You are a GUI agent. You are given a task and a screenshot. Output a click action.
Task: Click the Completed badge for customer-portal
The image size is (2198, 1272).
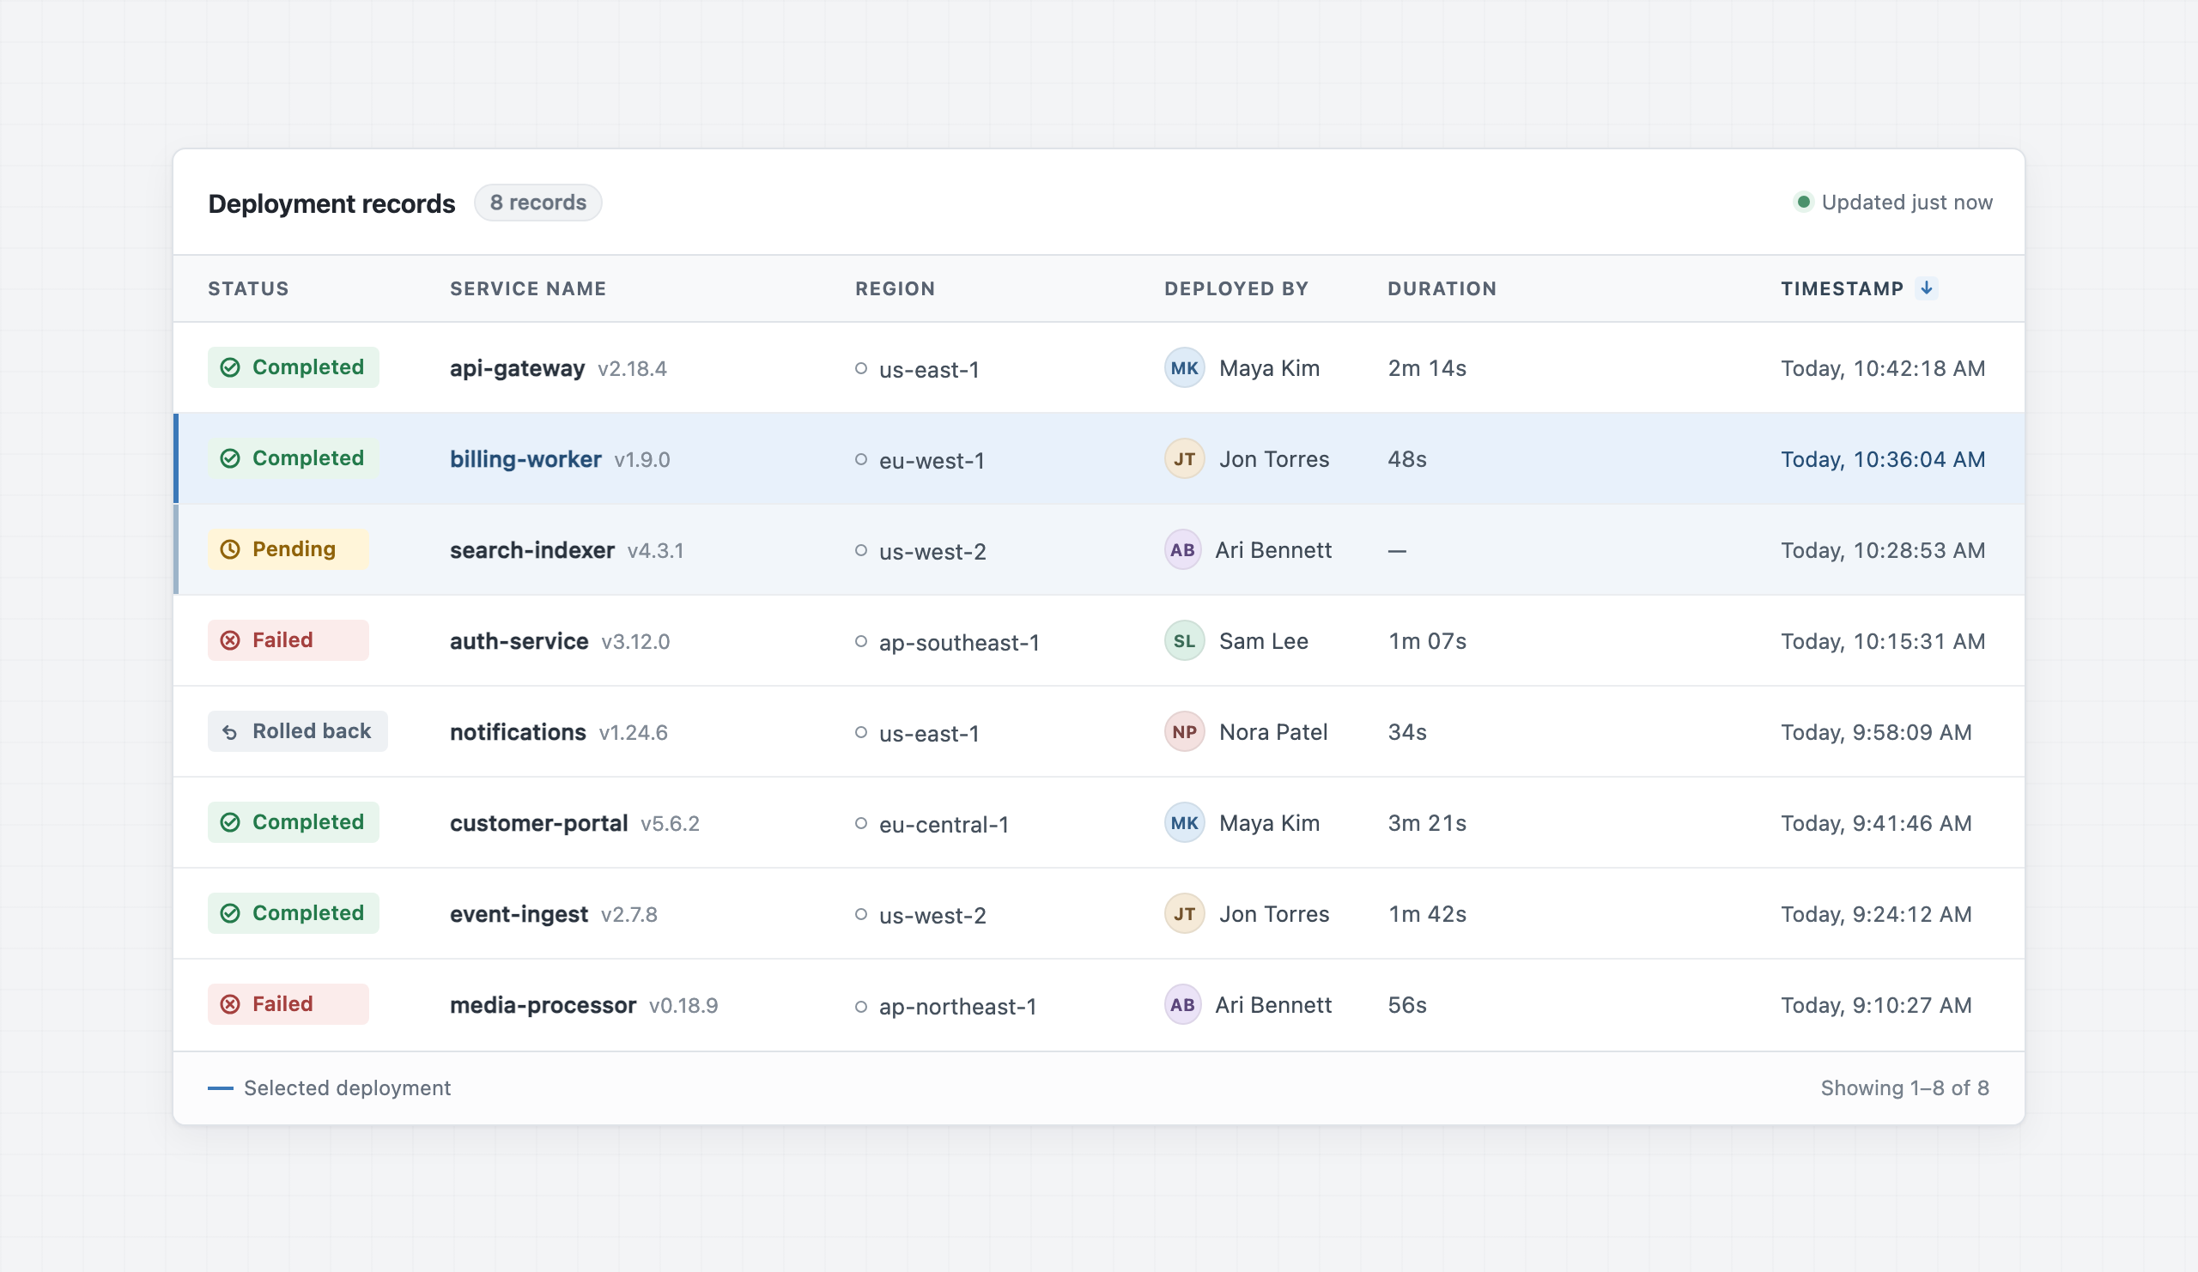point(293,822)
